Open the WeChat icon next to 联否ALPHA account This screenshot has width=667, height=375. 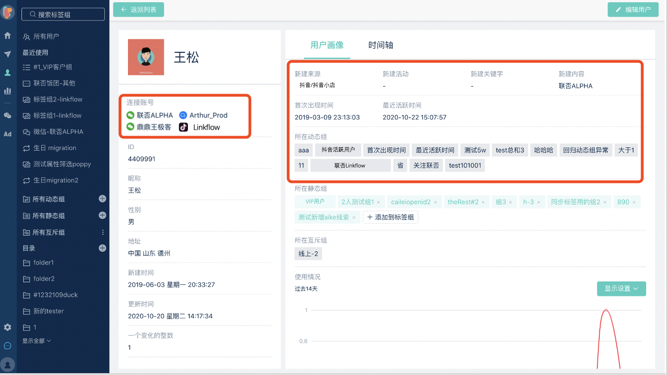[x=131, y=115]
